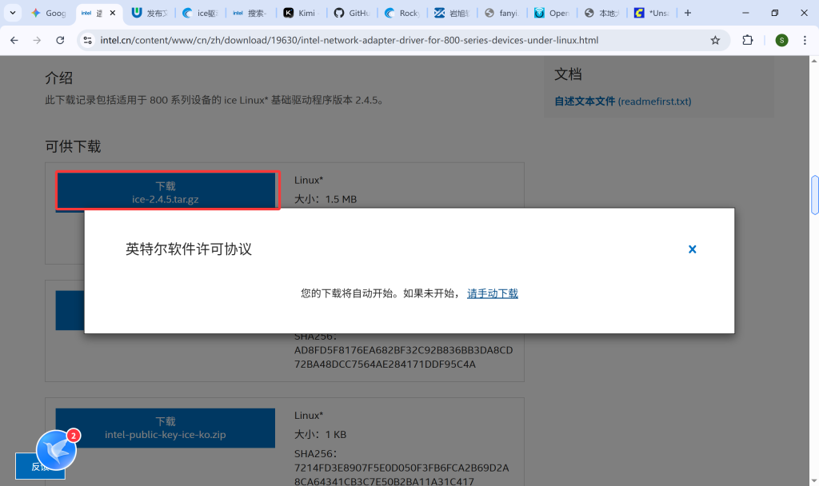View site information icon in address bar
The image size is (819, 486).
[88, 40]
